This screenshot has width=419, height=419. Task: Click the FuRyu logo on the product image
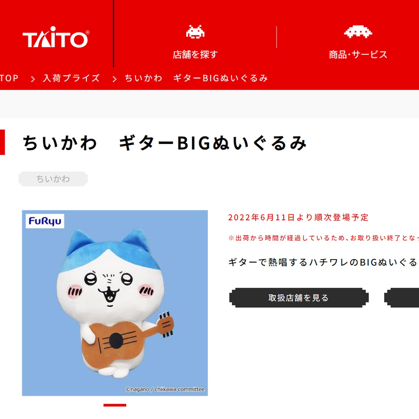tap(45, 221)
